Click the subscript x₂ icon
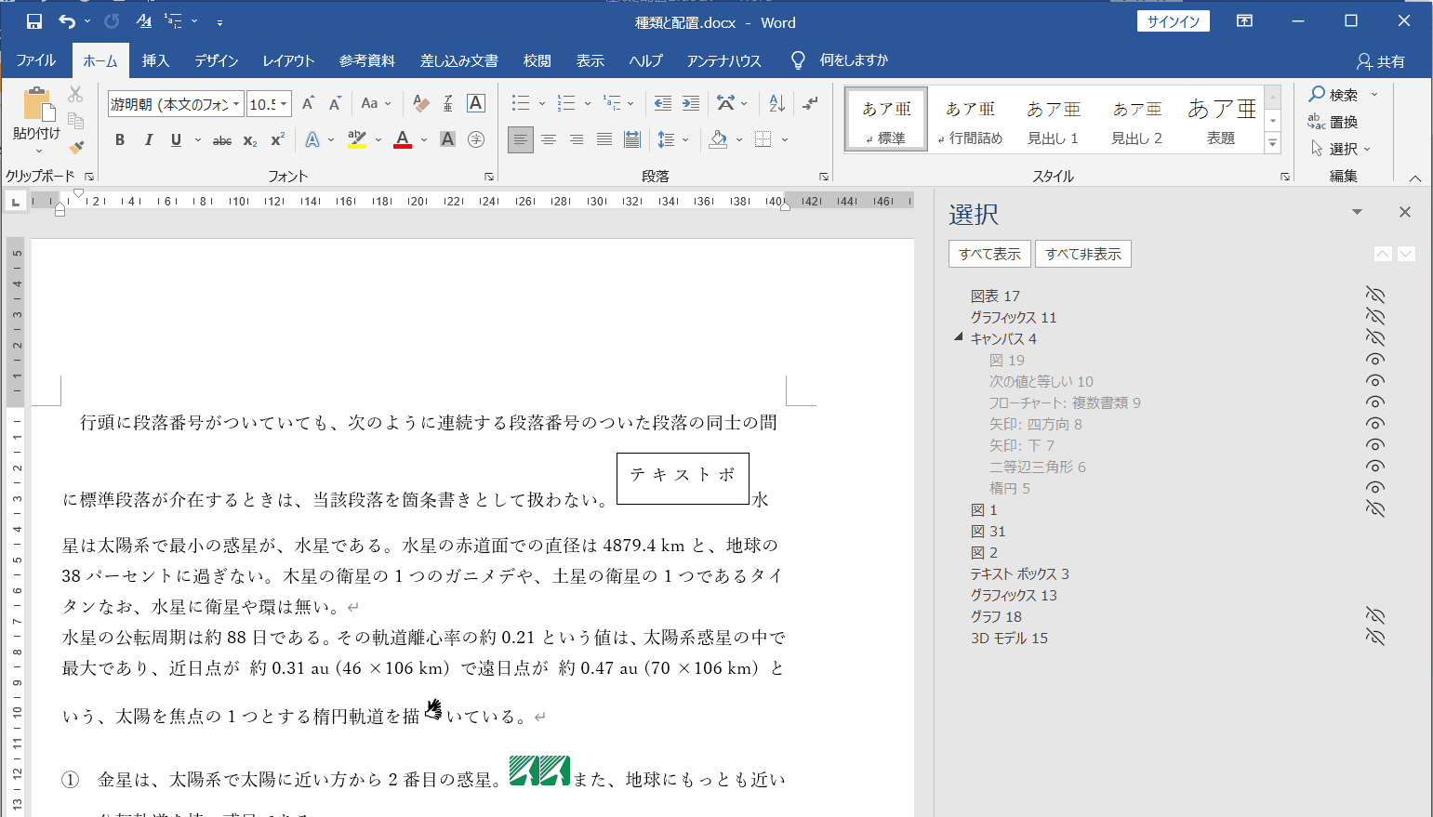 click(249, 140)
